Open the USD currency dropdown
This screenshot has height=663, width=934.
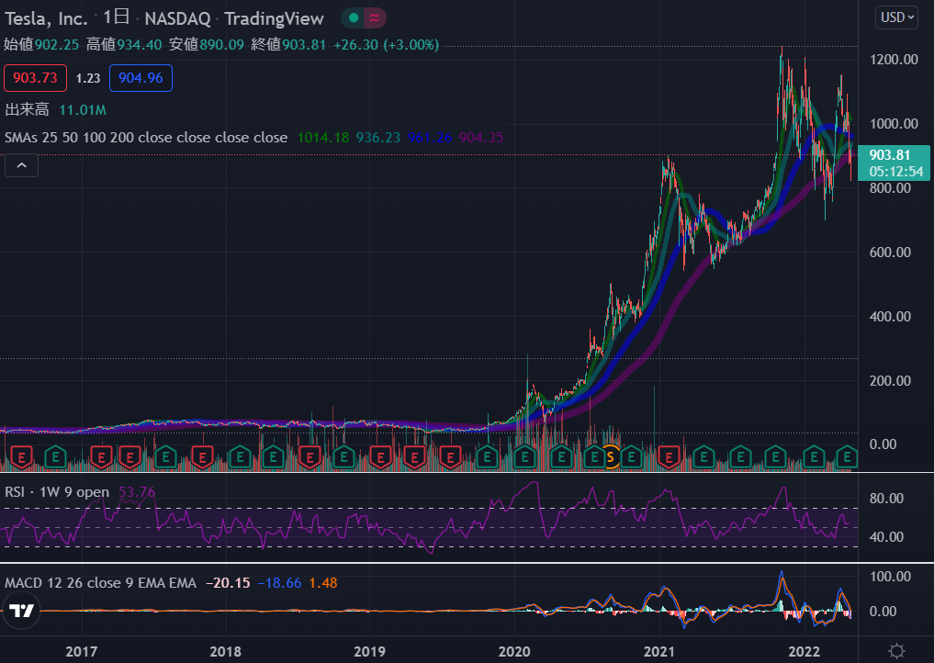pyautogui.click(x=896, y=17)
